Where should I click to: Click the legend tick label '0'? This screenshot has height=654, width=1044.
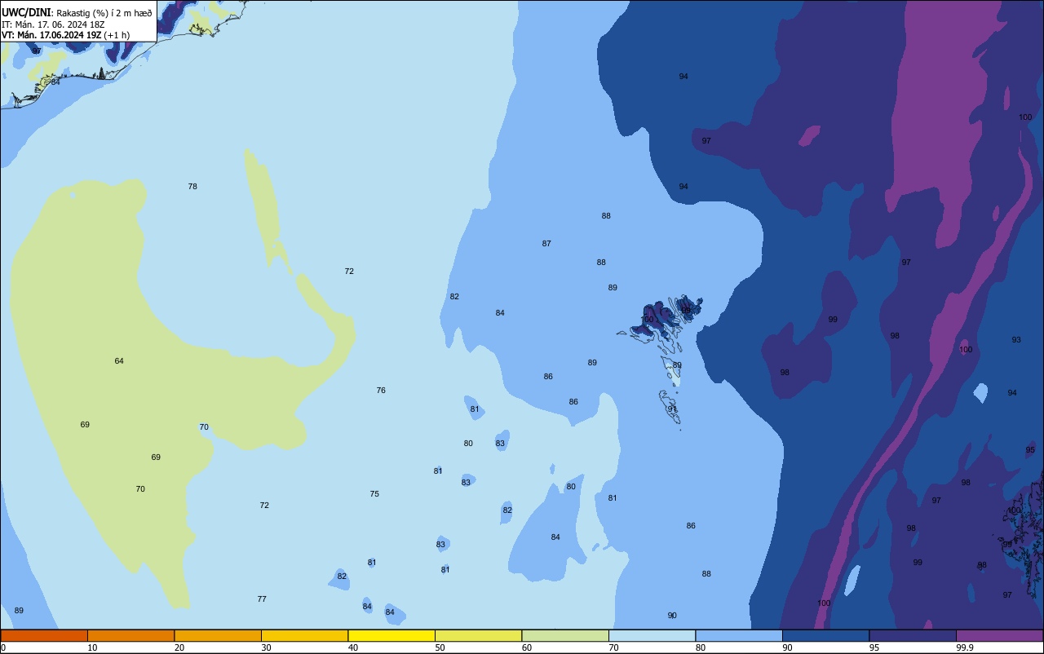3,647
